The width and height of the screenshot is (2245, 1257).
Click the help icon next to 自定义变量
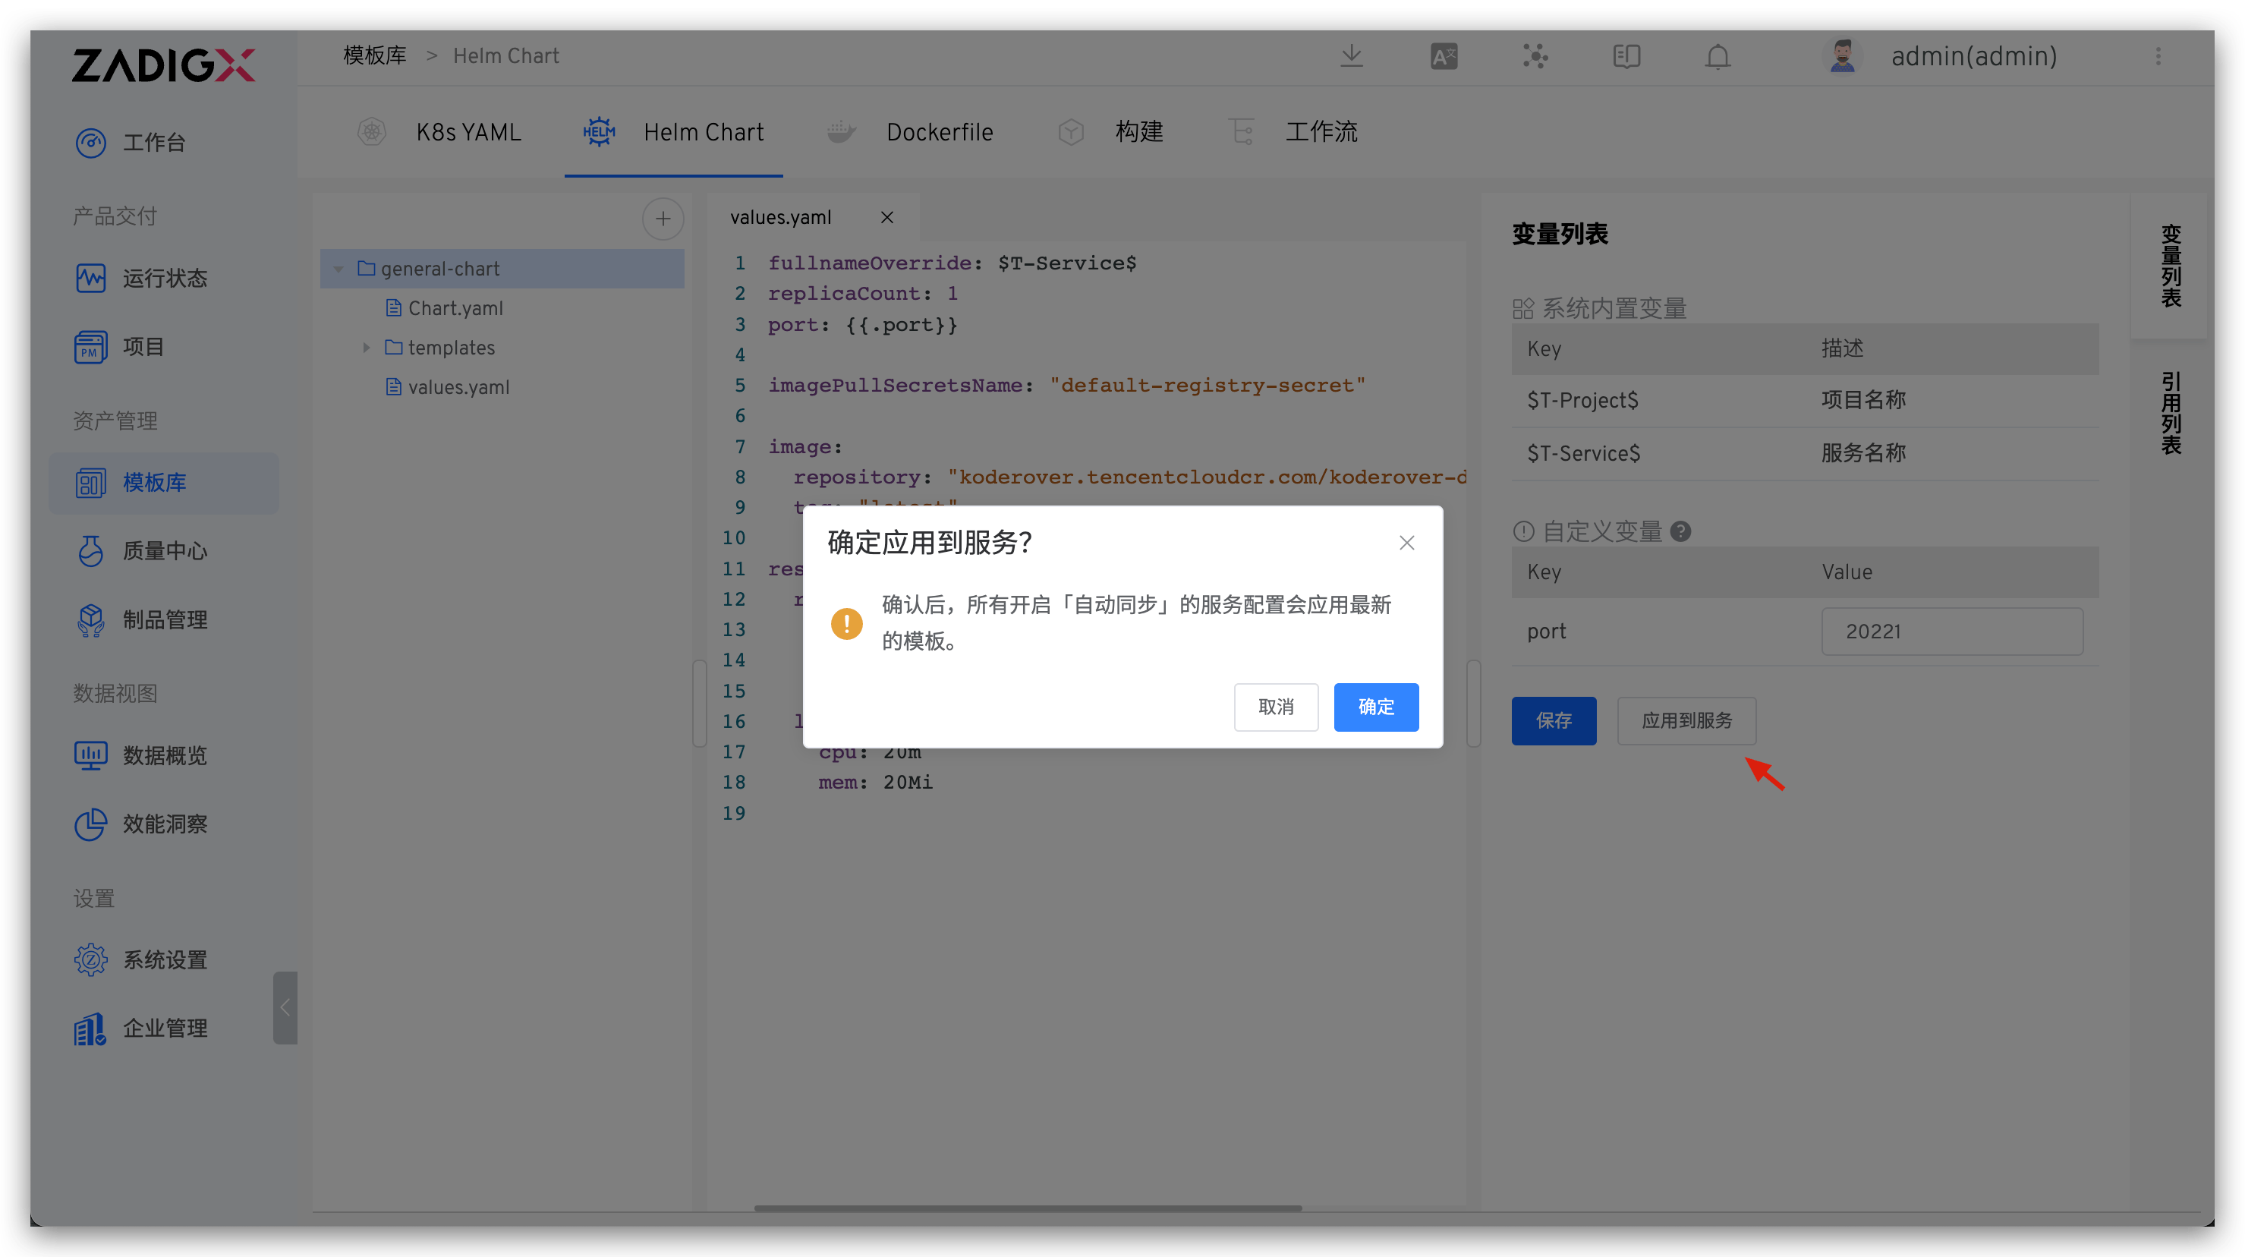[x=1682, y=531]
